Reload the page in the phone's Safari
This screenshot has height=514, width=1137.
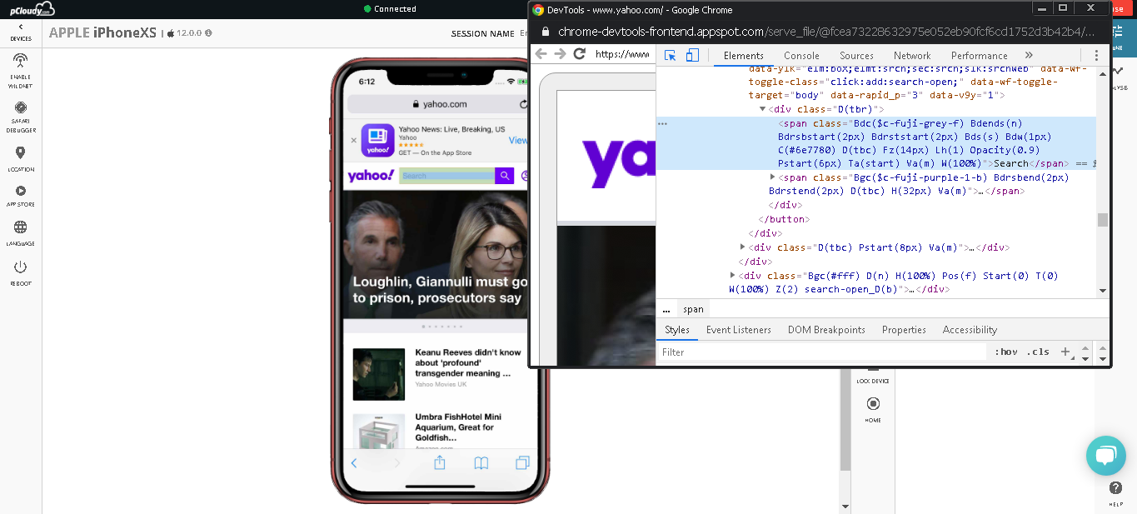click(x=523, y=104)
